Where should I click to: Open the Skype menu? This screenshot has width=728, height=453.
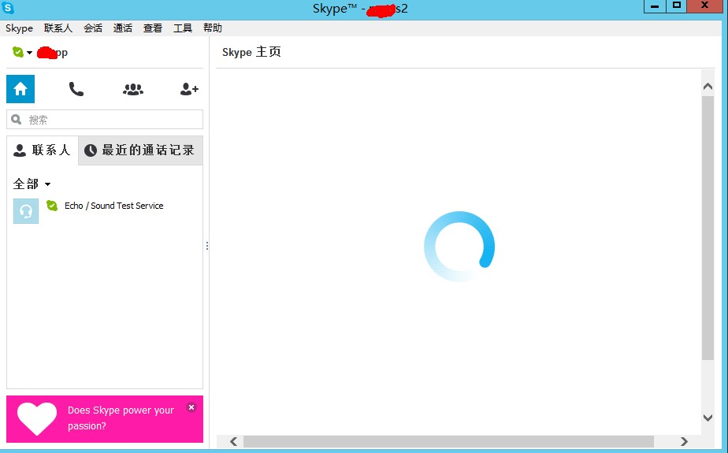pos(19,28)
